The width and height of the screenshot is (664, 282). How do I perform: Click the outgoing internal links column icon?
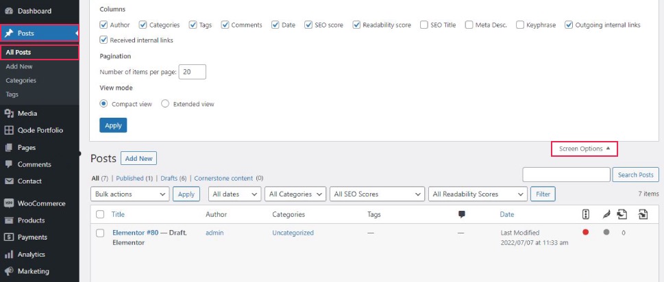click(622, 215)
